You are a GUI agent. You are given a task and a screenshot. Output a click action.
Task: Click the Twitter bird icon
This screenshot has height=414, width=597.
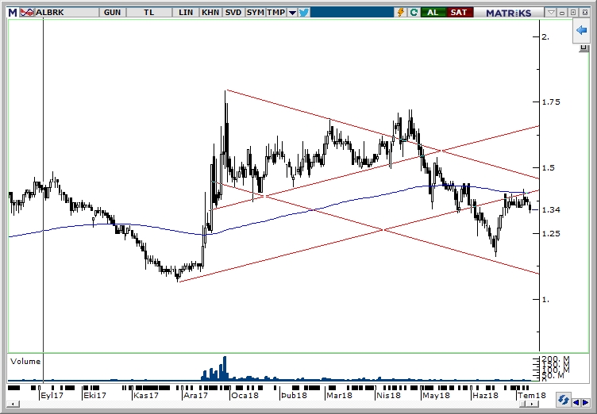point(304,13)
